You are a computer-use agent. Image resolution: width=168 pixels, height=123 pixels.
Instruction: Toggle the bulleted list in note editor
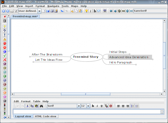click(133, 106)
